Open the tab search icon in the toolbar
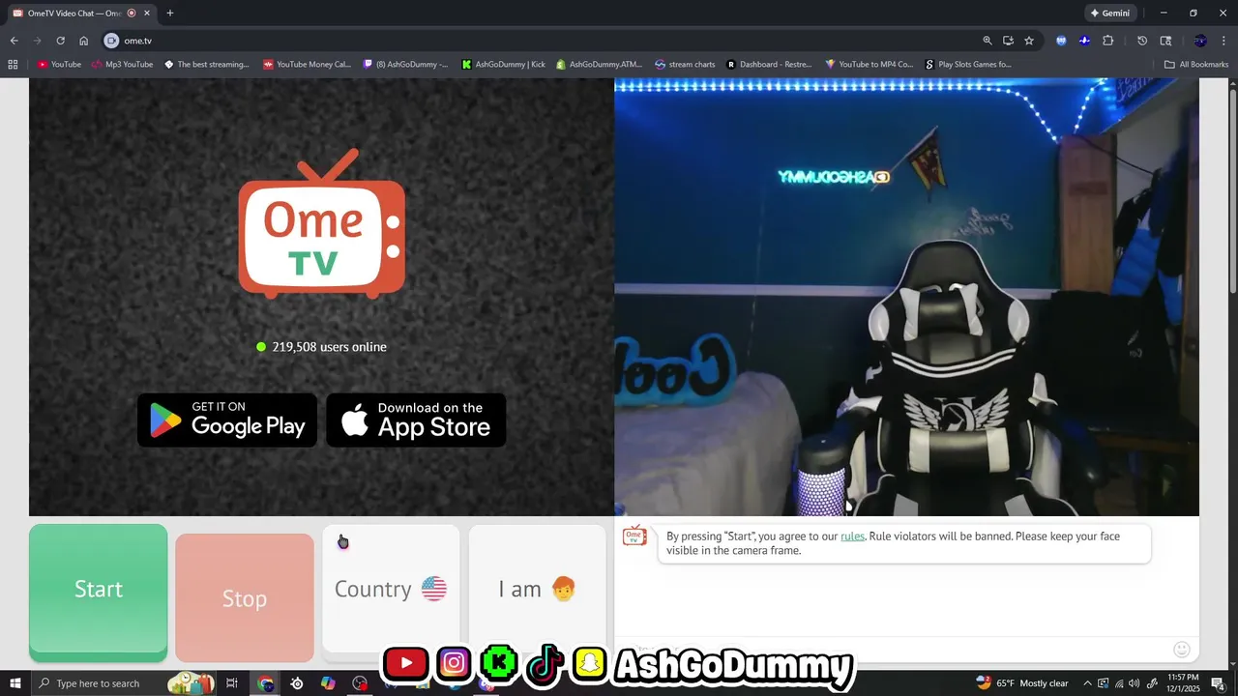Image resolution: width=1238 pixels, height=696 pixels. 1165,41
